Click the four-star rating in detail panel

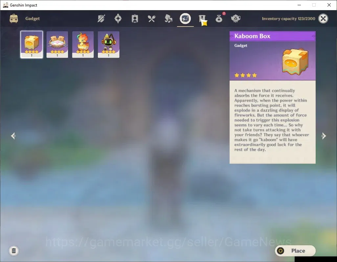pyautogui.click(x=246, y=75)
